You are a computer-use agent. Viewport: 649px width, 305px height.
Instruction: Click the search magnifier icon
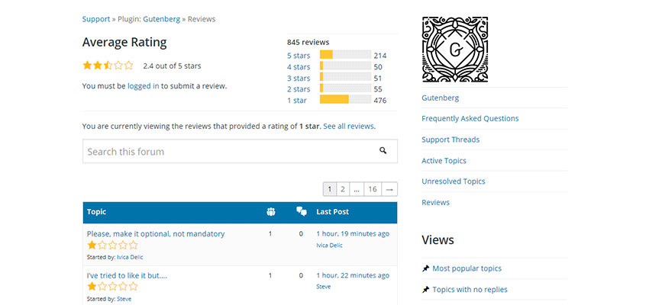point(383,151)
